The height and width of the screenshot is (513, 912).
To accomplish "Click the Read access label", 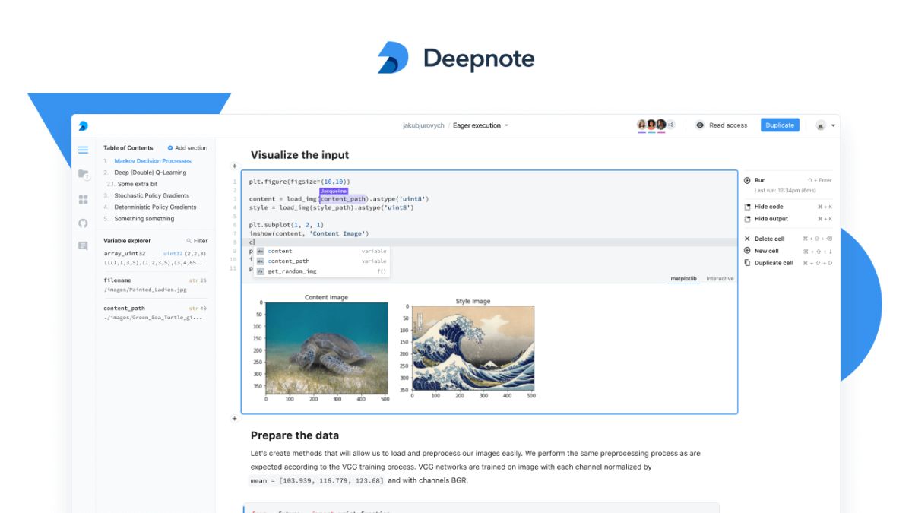I will (728, 125).
